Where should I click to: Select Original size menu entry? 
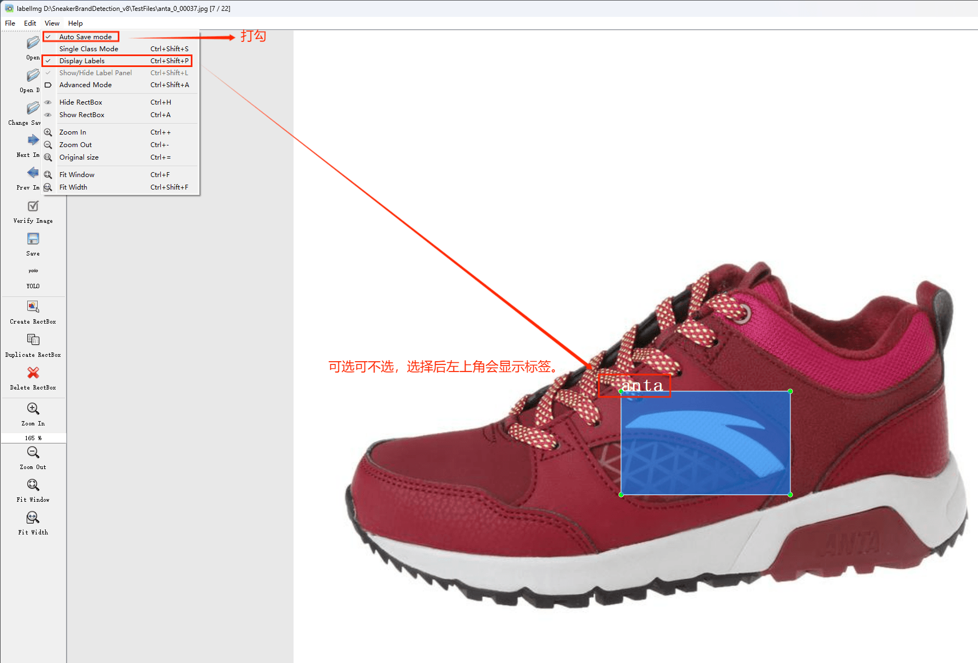(x=79, y=157)
